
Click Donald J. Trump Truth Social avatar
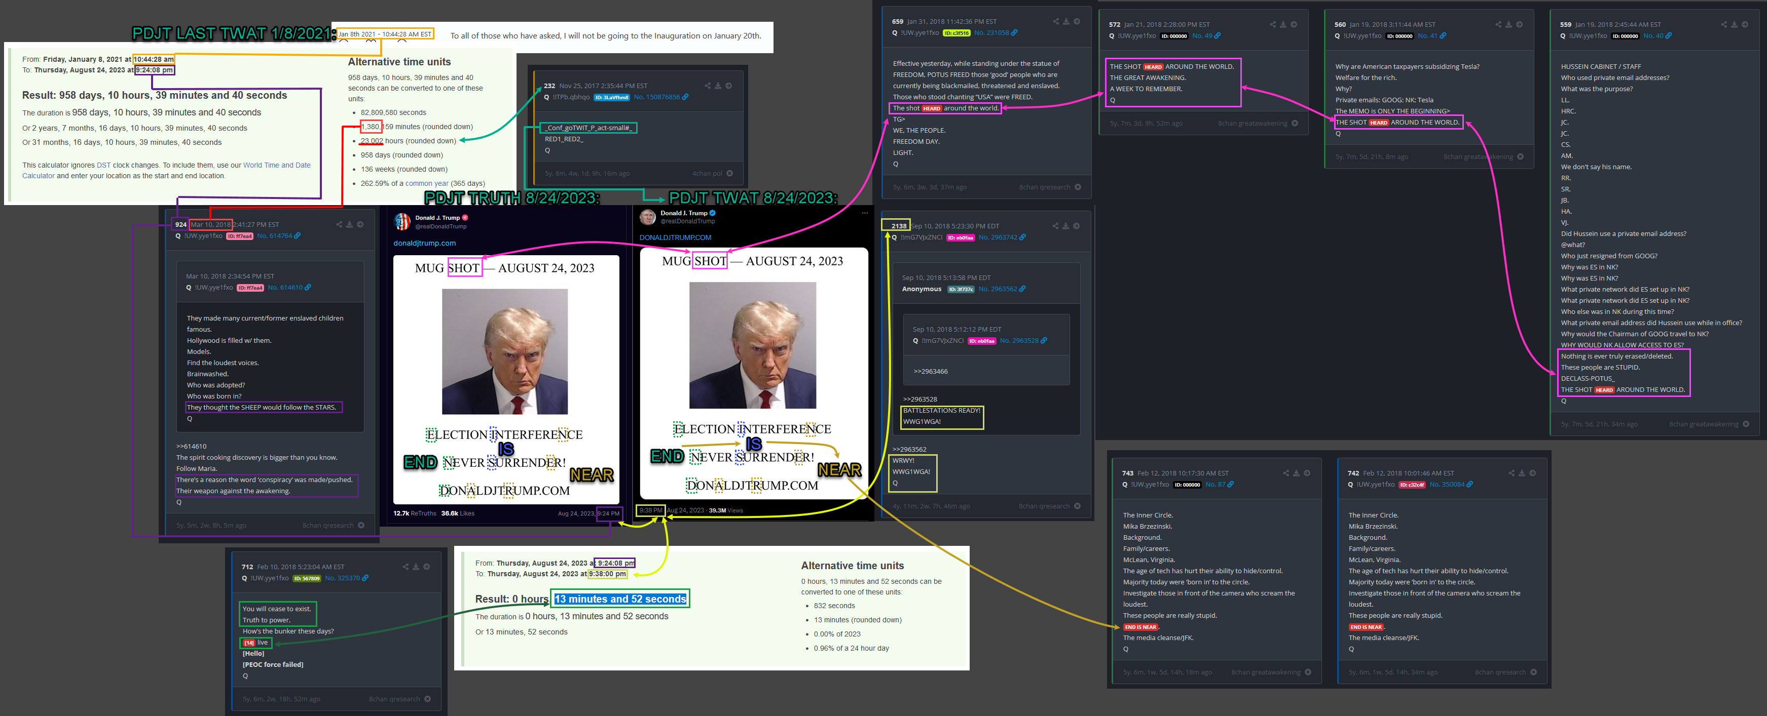(x=402, y=221)
